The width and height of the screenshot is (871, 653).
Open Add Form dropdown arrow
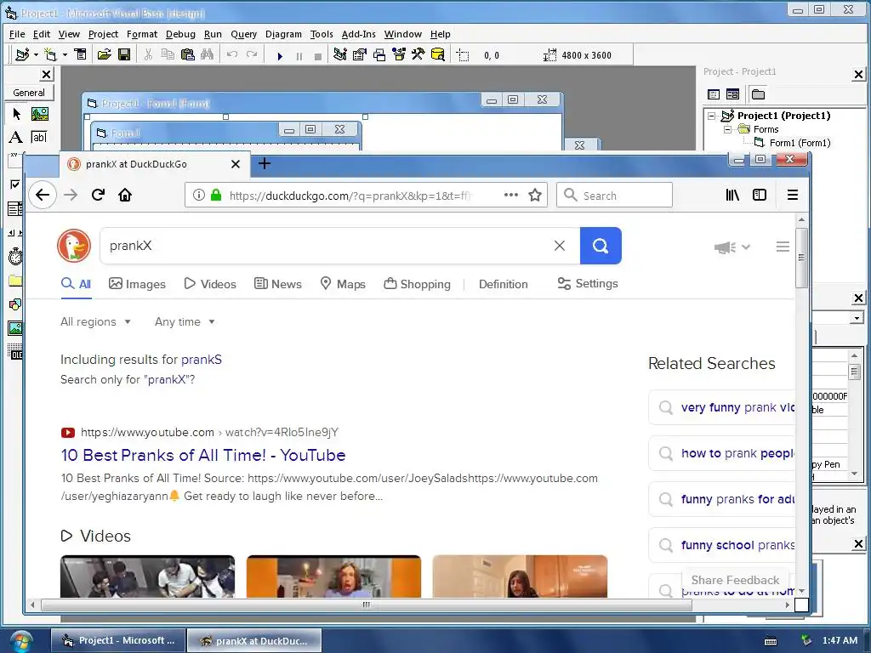65,54
